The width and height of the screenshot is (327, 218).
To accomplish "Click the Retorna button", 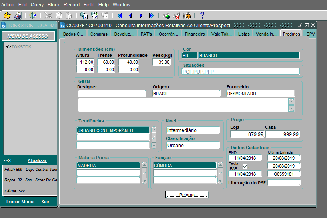I will (x=187, y=195).
